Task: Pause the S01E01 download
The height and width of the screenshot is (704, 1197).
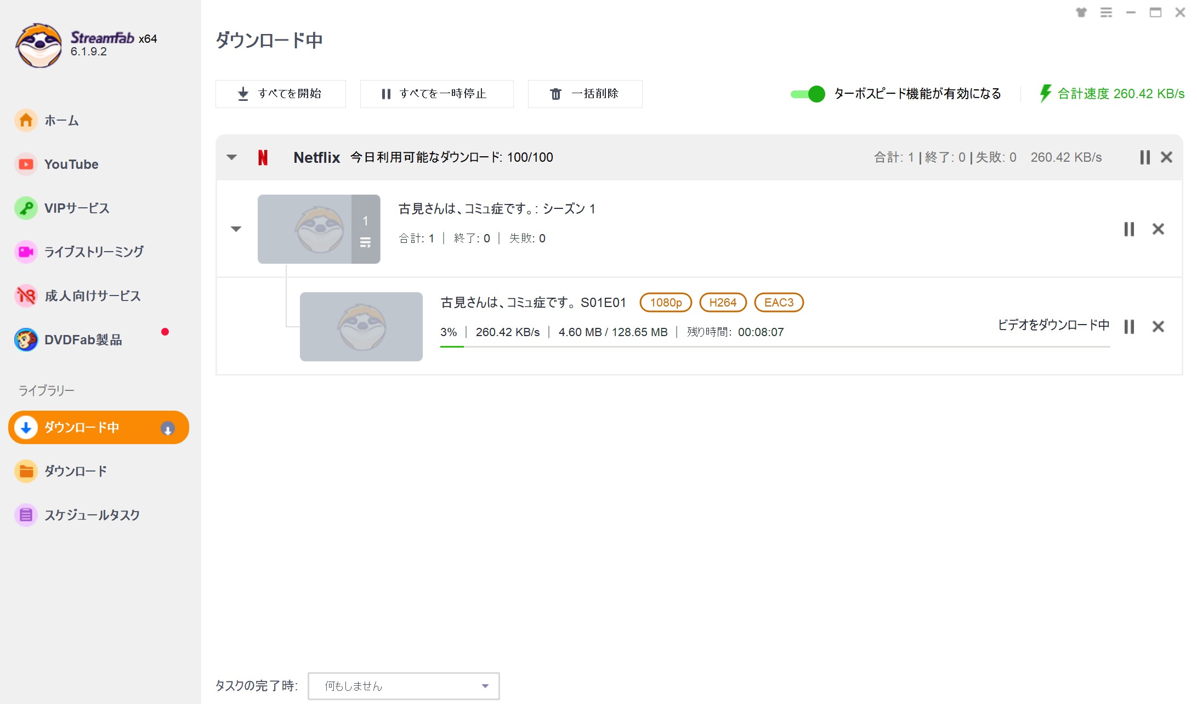Action: (x=1129, y=327)
